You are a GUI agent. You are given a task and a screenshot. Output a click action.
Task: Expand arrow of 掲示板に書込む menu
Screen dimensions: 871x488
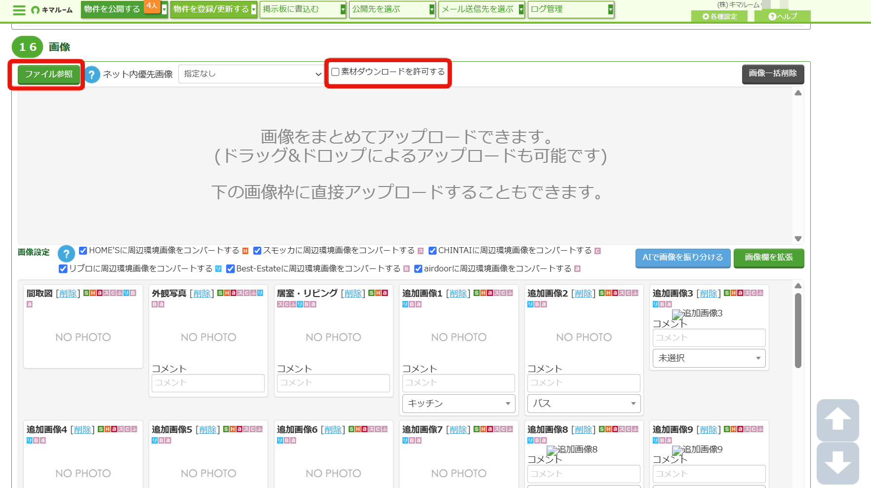(343, 9)
